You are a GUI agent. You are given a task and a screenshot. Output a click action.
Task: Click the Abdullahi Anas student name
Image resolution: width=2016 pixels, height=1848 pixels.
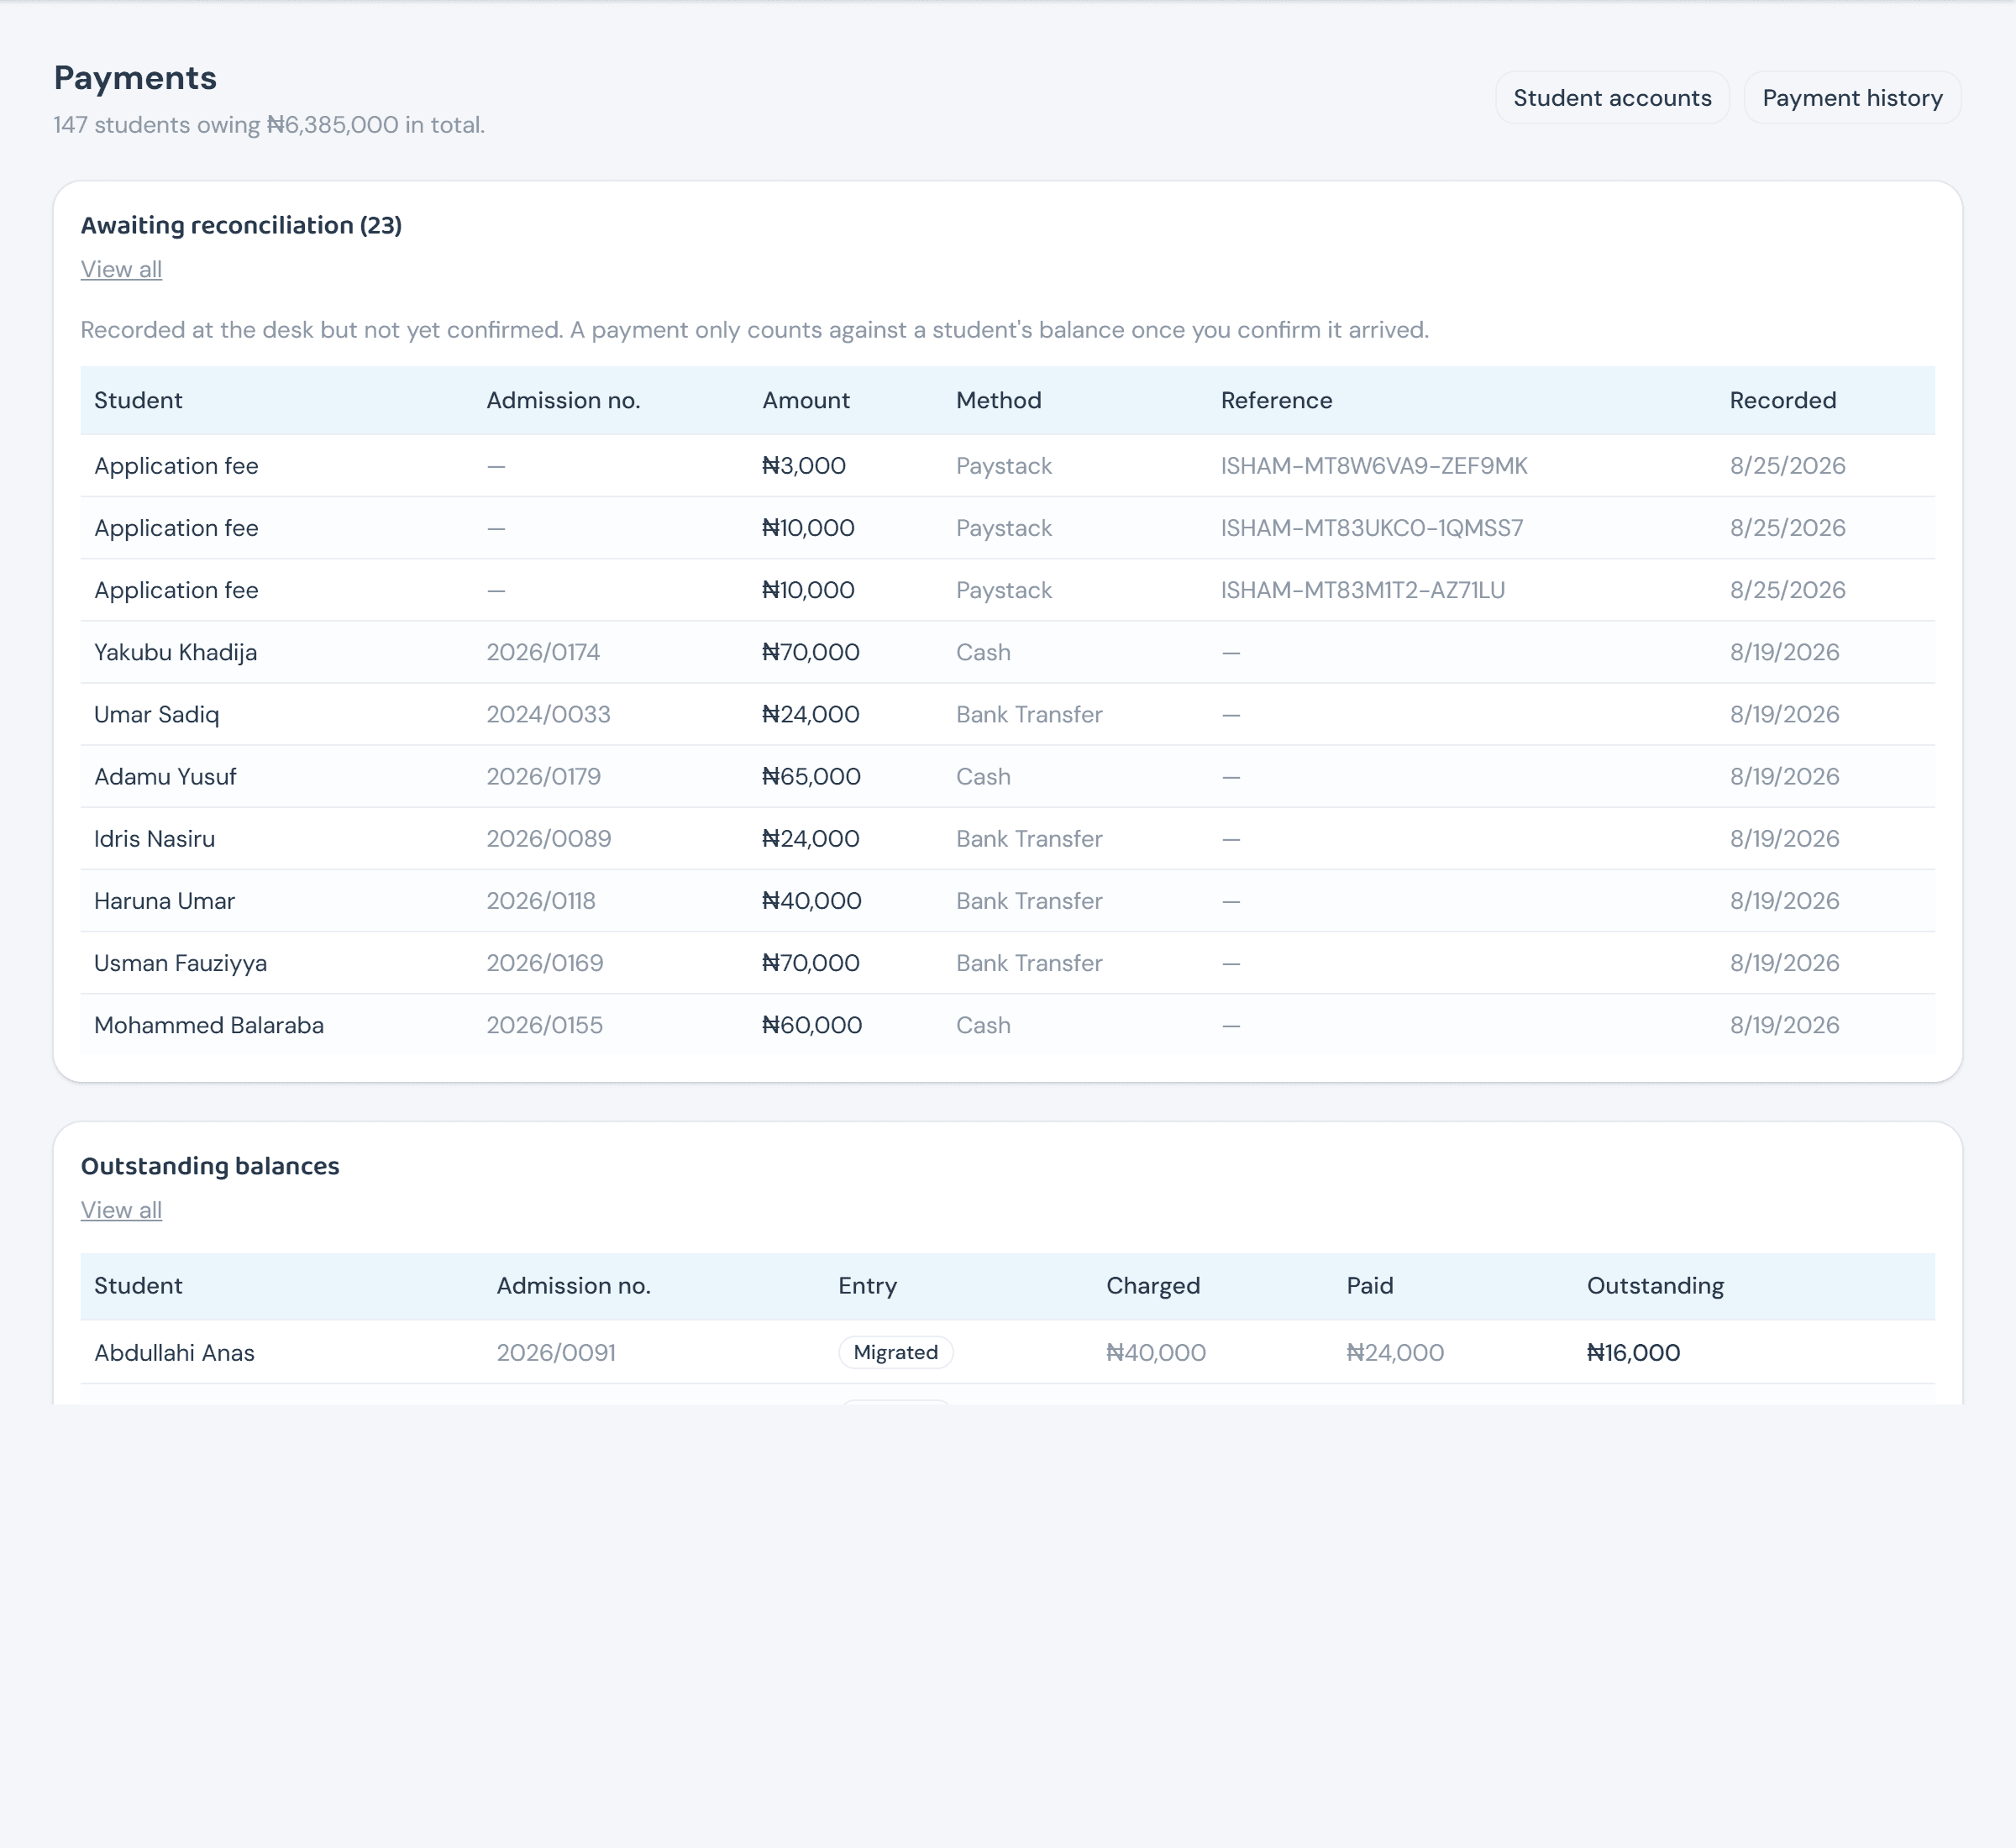pyautogui.click(x=175, y=1352)
